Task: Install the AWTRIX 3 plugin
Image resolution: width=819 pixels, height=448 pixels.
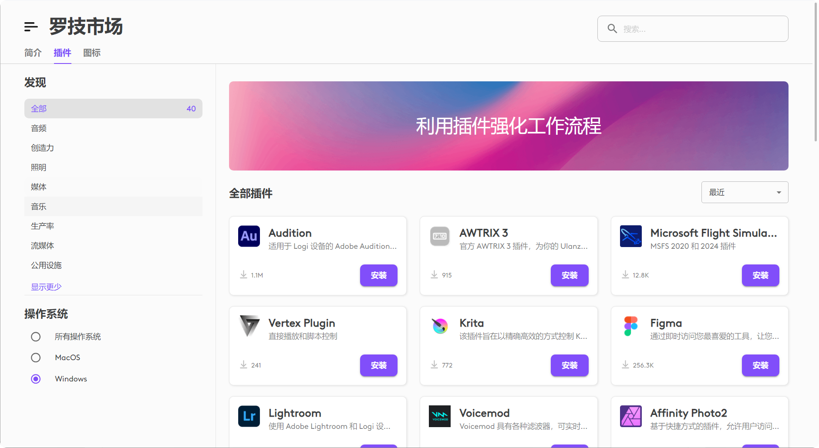Action: pyautogui.click(x=570, y=275)
